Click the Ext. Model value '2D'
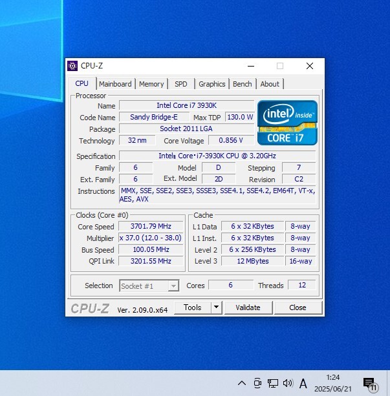Image resolution: width=390 pixels, height=396 pixels. click(x=219, y=179)
